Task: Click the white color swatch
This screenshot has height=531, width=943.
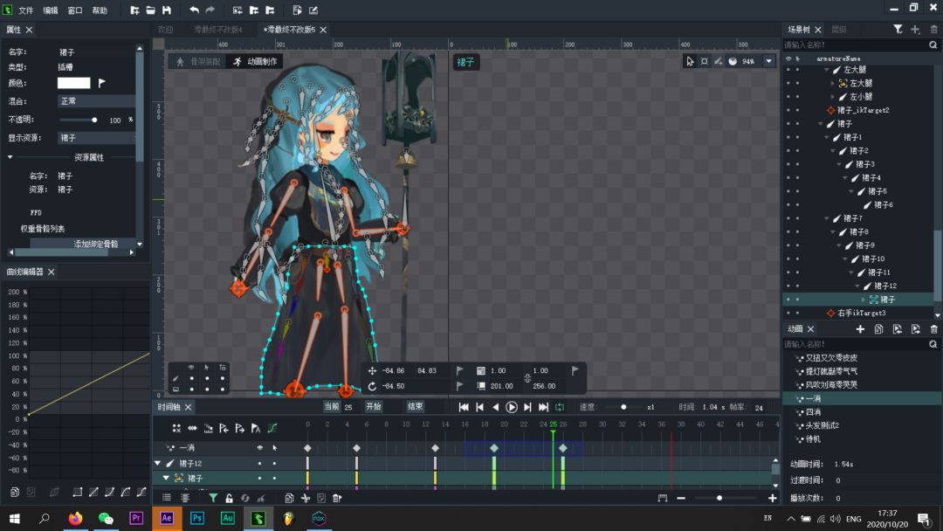Action: click(x=73, y=83)
